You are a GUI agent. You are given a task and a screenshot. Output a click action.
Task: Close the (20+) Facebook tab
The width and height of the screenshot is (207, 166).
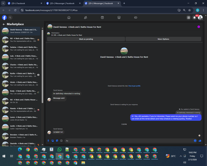click(x=41, y=3)
